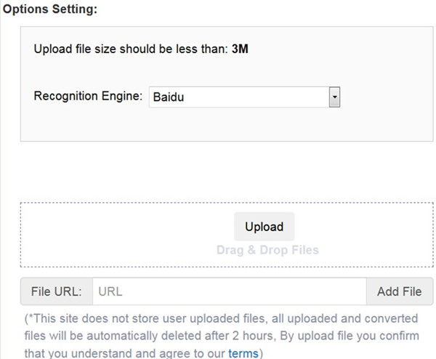Click the Options Setting heading
The height and width of the screenshot is (359, 436).
[x=50, y=9]
